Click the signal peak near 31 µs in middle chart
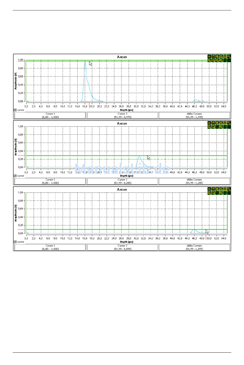The width and height of the screenshot is (244, 365). (139, 156)
